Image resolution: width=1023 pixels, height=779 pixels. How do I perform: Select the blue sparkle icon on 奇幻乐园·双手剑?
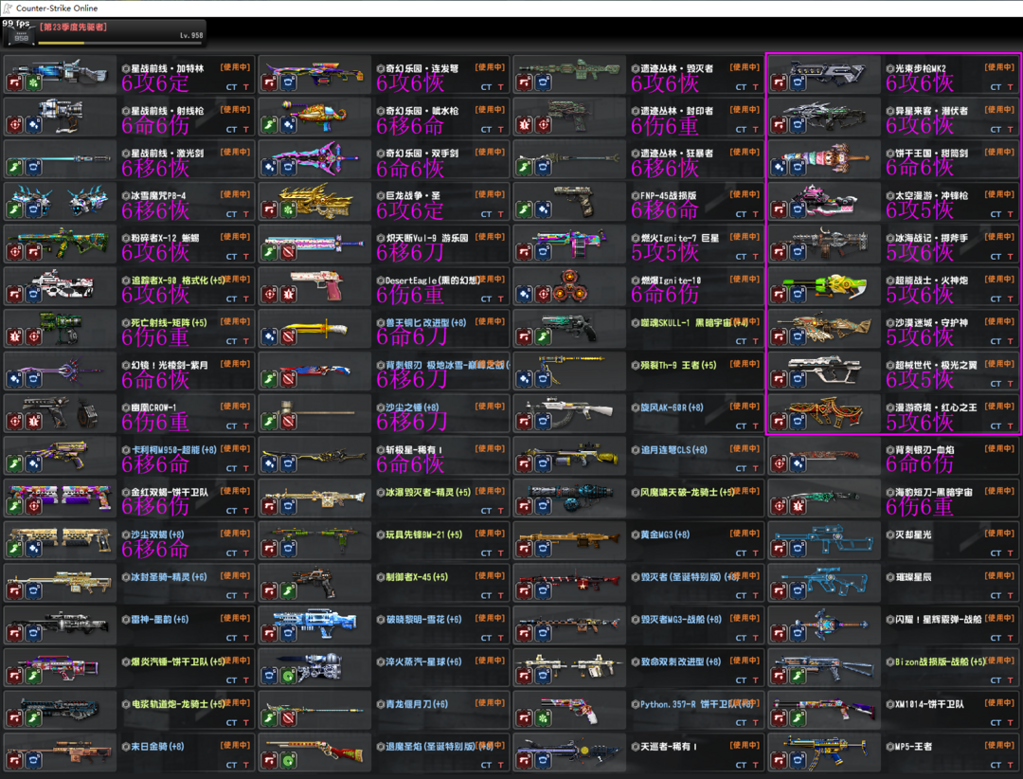click(269, 168)
